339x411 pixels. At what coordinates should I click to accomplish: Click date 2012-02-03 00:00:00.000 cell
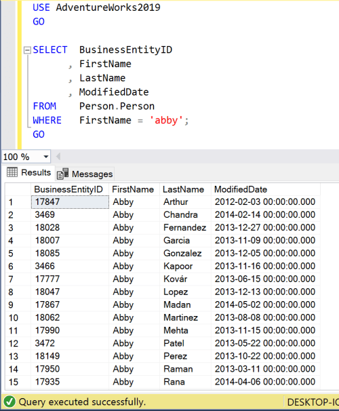tap(265, 202)
